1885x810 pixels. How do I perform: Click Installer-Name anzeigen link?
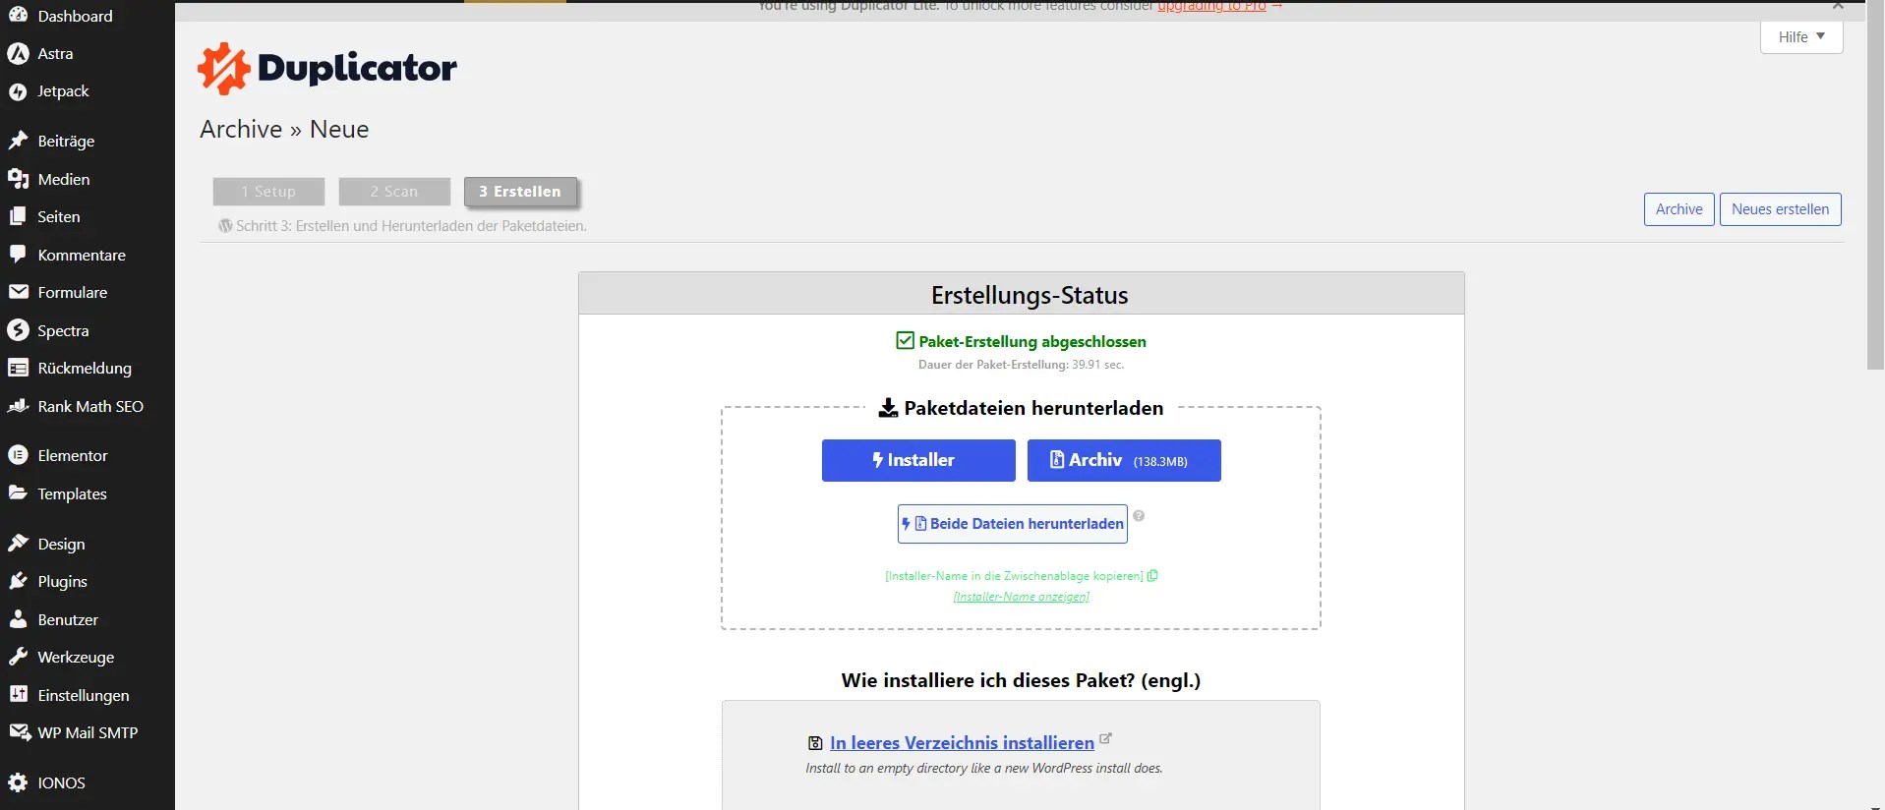point(1021,597)
